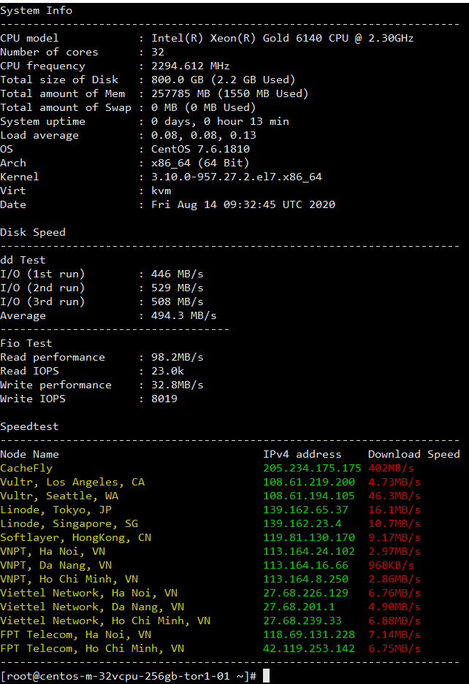Image resolution: width=469 pixels, height=684 pixels.
Task: Click the Linode, Tokyo, JP node name
Action: (56, 510)
